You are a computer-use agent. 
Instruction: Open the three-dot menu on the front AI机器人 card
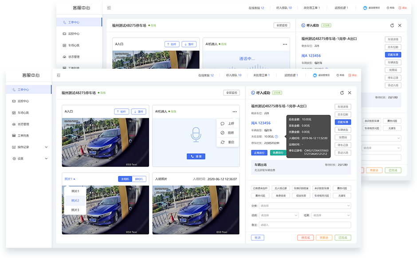(234, 111)
